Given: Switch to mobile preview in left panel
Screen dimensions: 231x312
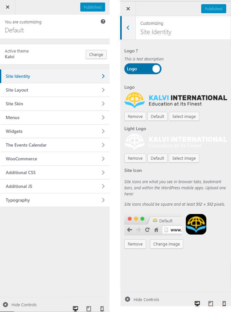Looking at the screenshot, I should click(102, 308).
